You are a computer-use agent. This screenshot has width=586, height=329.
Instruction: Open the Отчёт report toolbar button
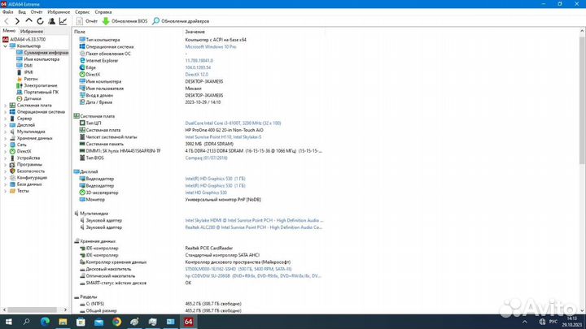point(87,21)
